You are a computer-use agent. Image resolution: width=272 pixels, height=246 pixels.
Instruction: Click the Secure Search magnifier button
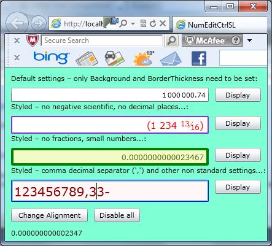pos(171,40)
